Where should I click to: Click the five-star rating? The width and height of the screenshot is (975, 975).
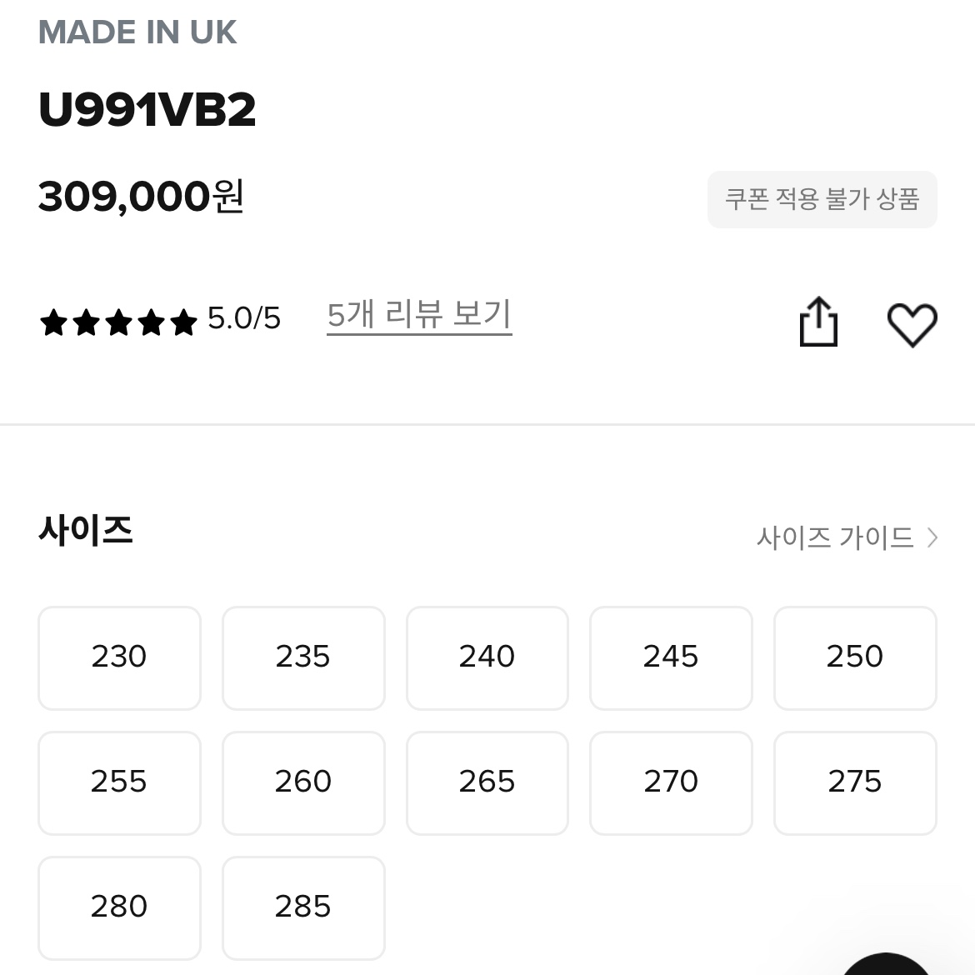point(118,322)
